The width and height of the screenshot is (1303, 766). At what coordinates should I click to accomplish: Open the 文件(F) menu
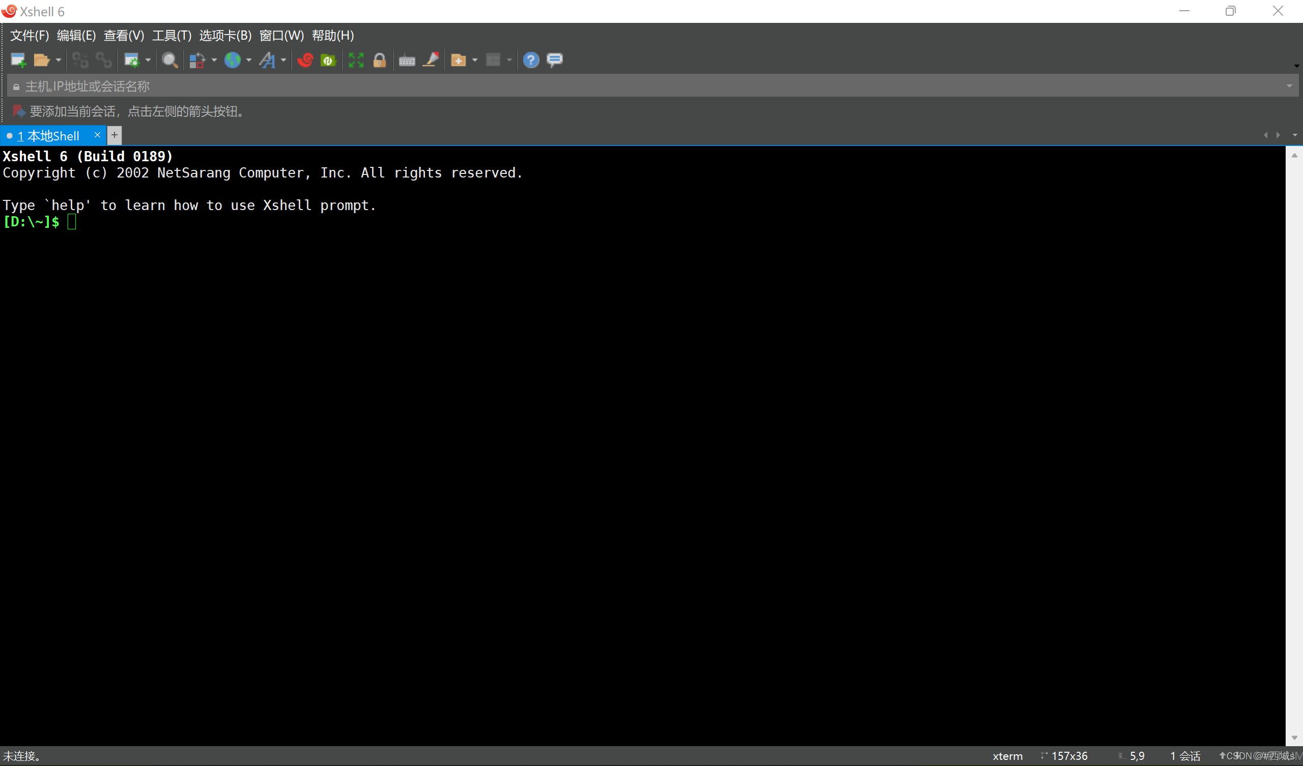[x=30, y=36]
